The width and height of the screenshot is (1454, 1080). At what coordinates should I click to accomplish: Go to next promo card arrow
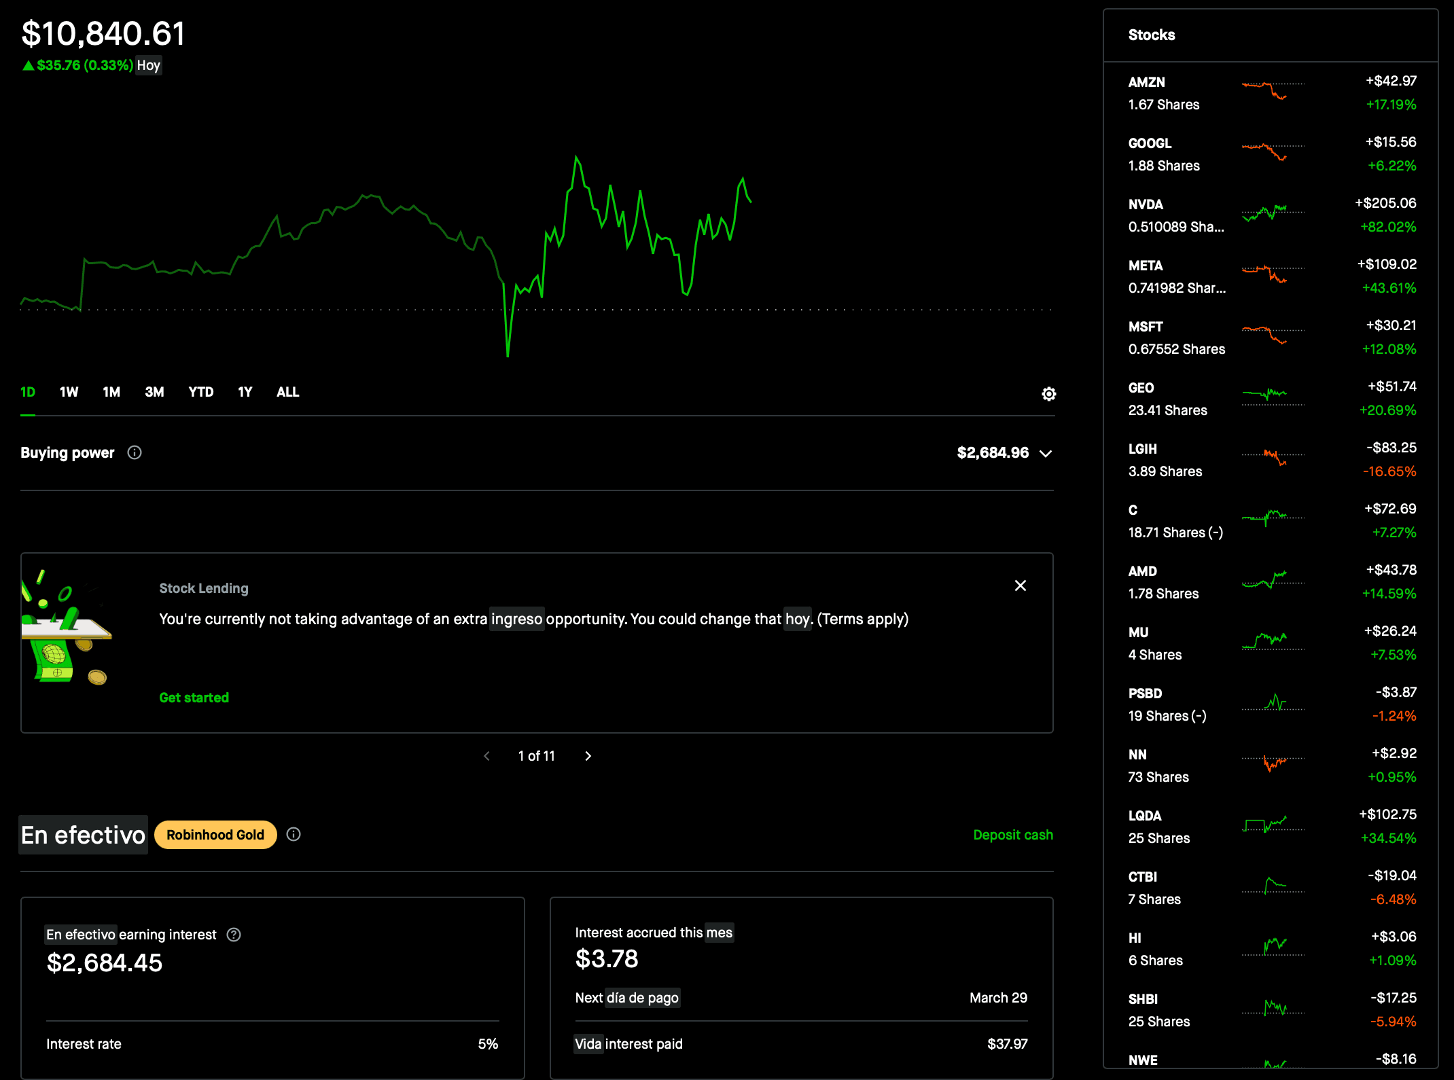tap(588, 756)
